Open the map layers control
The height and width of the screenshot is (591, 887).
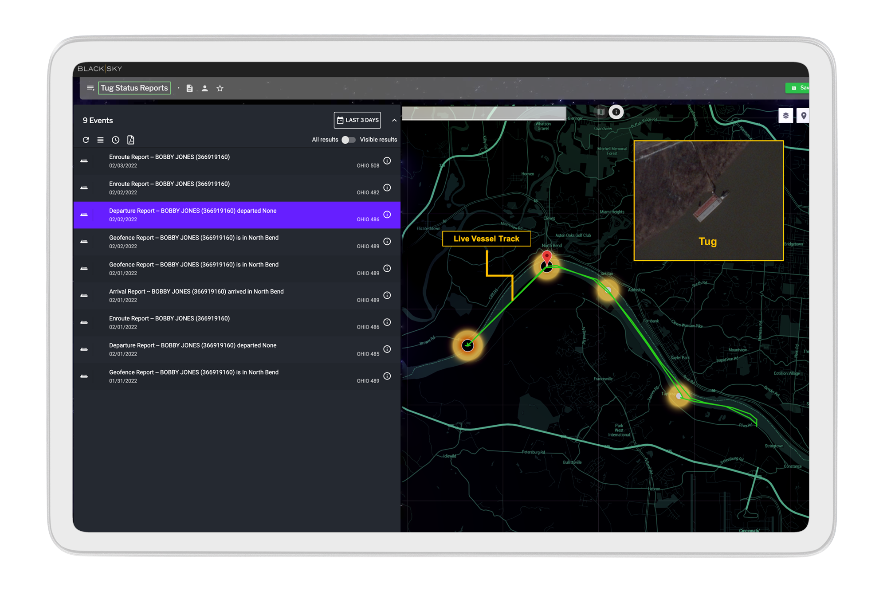785,115
